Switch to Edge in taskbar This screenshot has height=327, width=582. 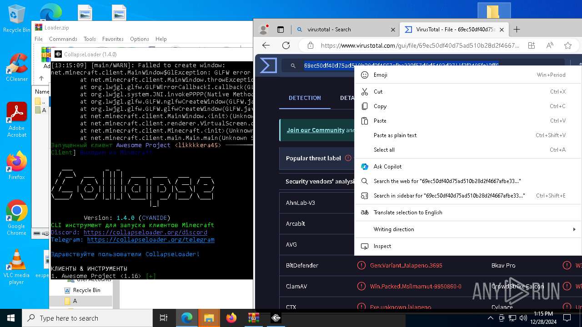click(187, 318)
